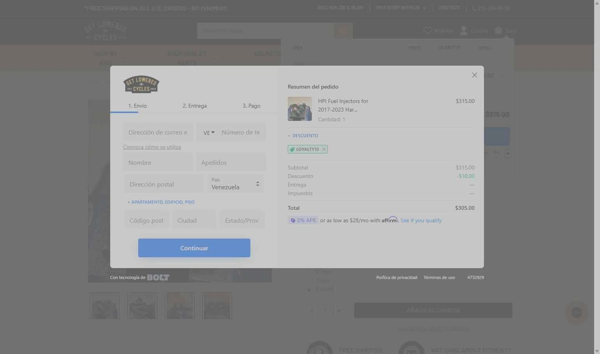Screen dimensions: 600x354
Task: Click the Dirección de correo email field
Action: tap(158, 133)
